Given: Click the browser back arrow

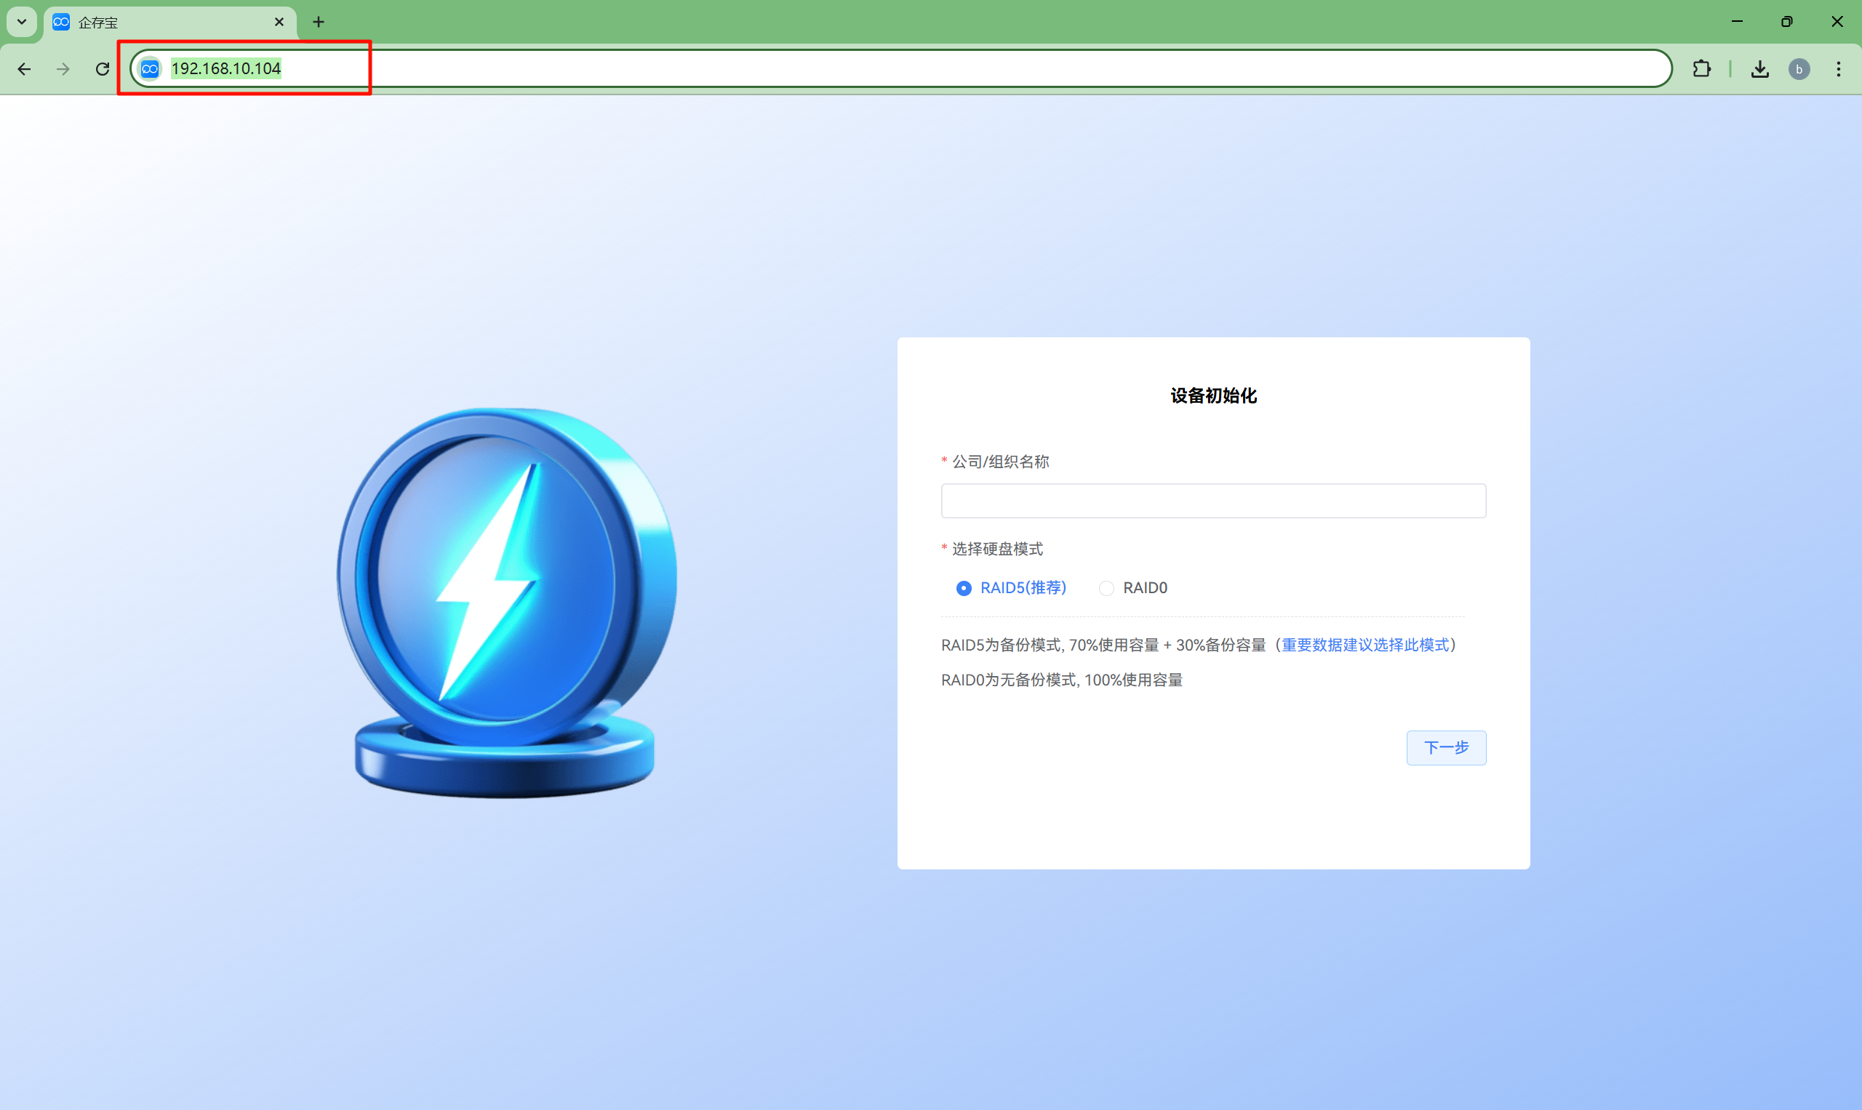Looking at the screenshot, I should pyautogui.click(x=24, y=69).
